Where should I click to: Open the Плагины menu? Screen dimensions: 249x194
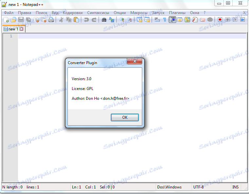click(177, 13)
